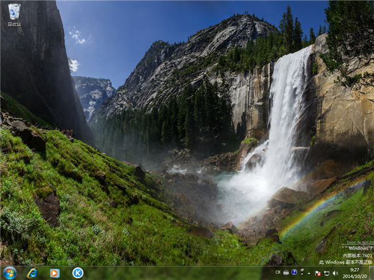Select the Recycle Bin desktop icon
This screenshot has height=280, width=374.
(x=14, y=12)
